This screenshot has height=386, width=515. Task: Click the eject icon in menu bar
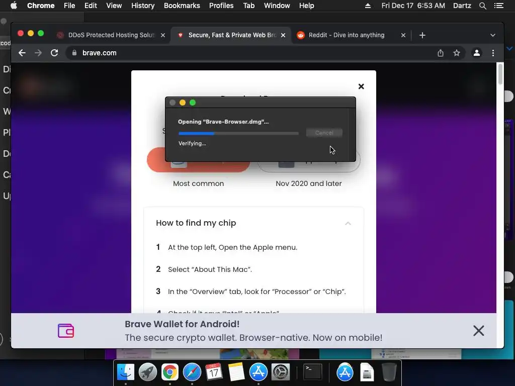[x=368, y=6]
